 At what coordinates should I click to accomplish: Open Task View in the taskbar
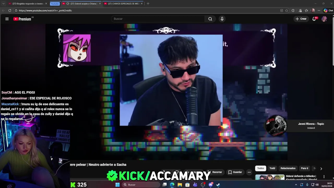point(164,185)
